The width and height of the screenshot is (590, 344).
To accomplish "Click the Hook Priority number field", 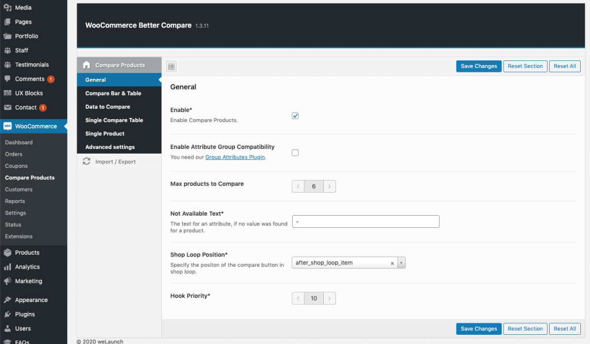I will pos(314,299).
